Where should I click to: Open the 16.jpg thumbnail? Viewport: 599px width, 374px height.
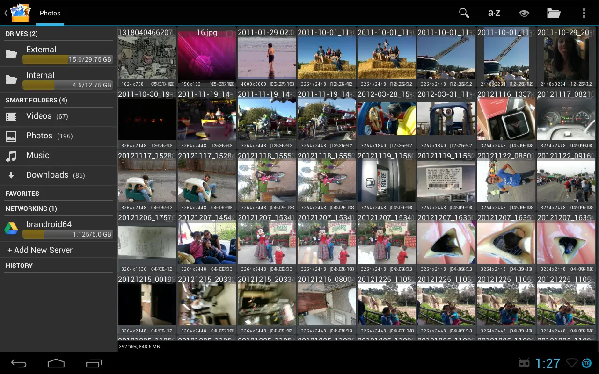(x=206, y=56)
